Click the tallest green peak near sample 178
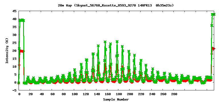 pos(117,41)
